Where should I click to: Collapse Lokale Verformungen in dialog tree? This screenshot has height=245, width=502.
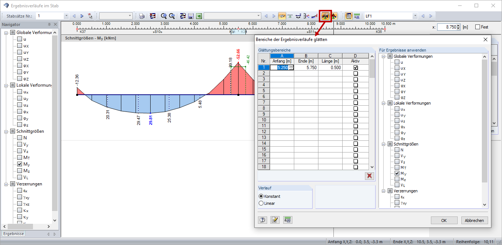coord(384,103)
